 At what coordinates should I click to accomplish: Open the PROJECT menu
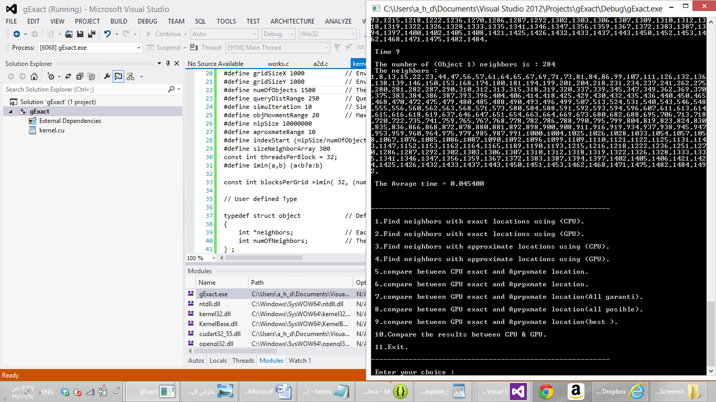(88, 21)
